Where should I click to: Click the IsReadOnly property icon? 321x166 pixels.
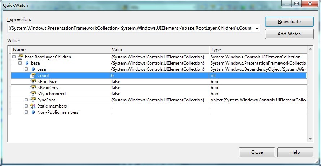point(33,88)
